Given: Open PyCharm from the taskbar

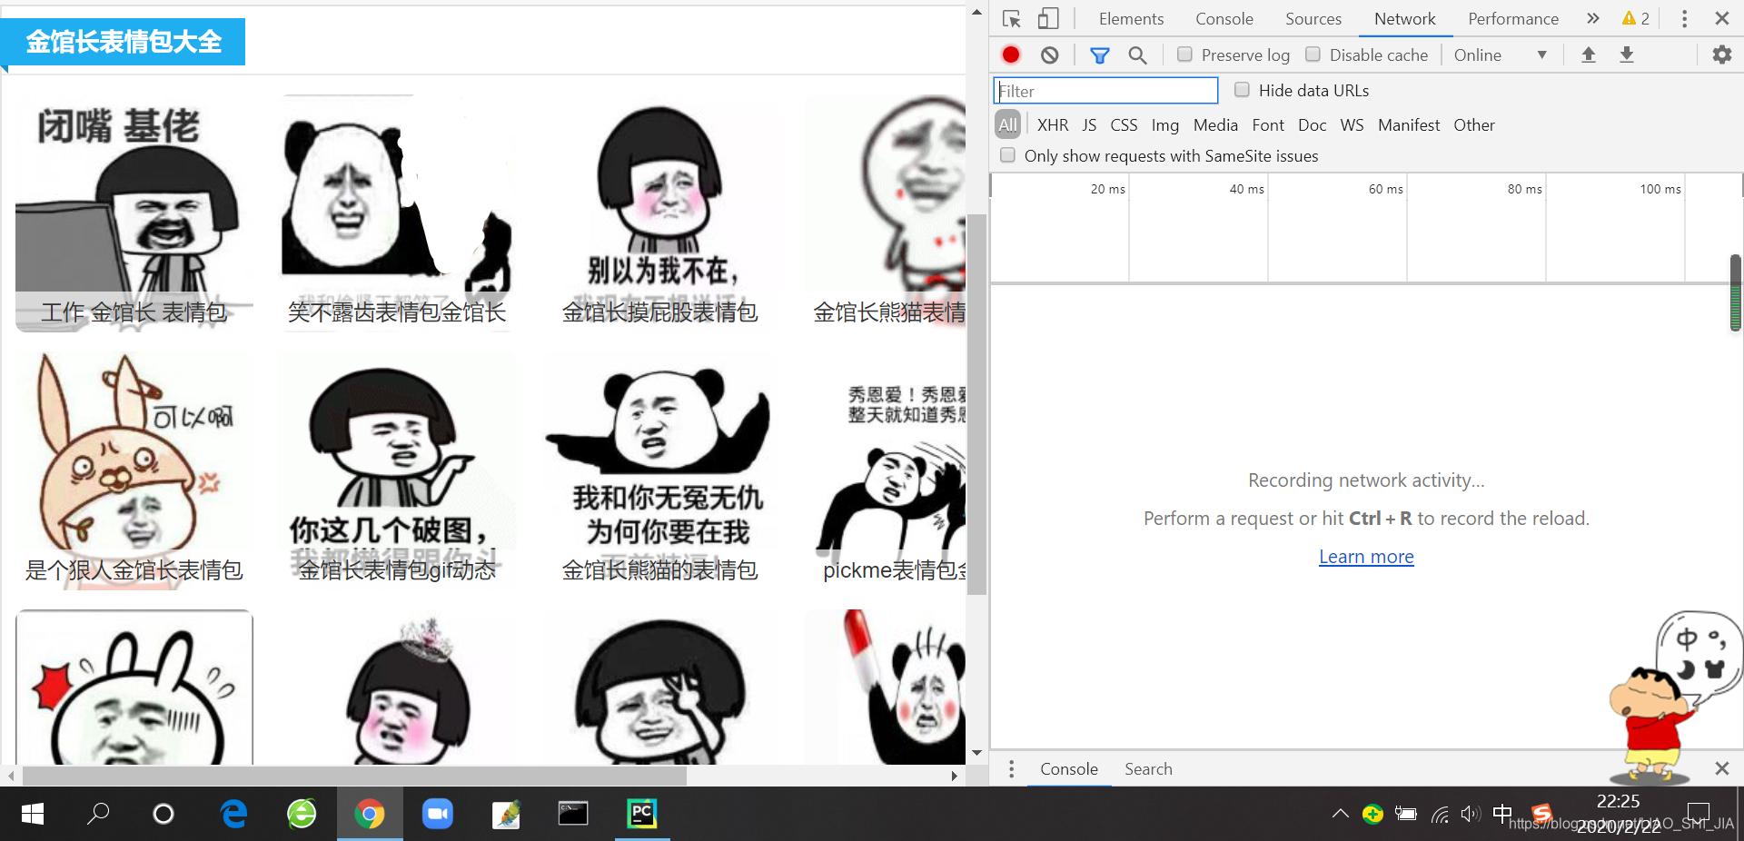Looking at the screenshot, I should [641, 814].
